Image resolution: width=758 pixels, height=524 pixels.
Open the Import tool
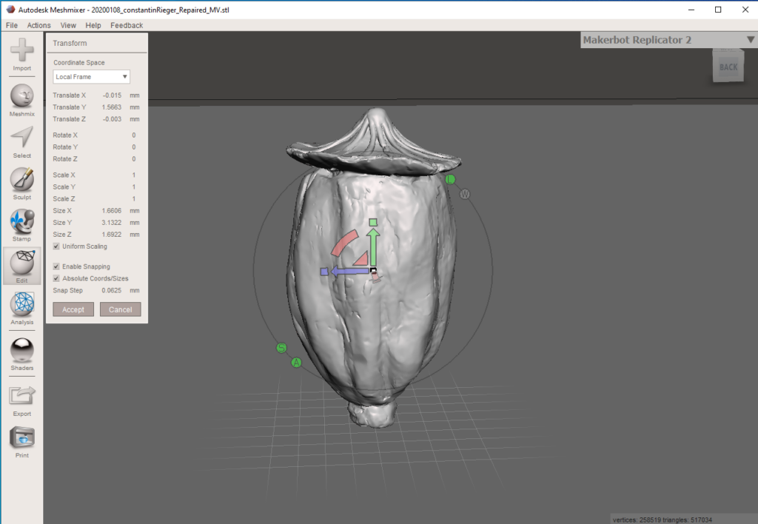(x=21, y=55)
